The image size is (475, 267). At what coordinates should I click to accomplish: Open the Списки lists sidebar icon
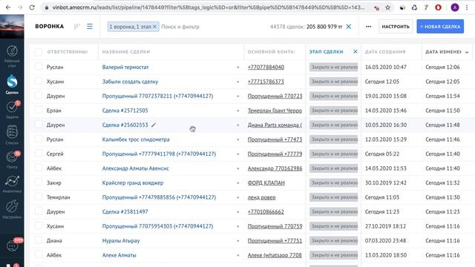tap(12, 135)
